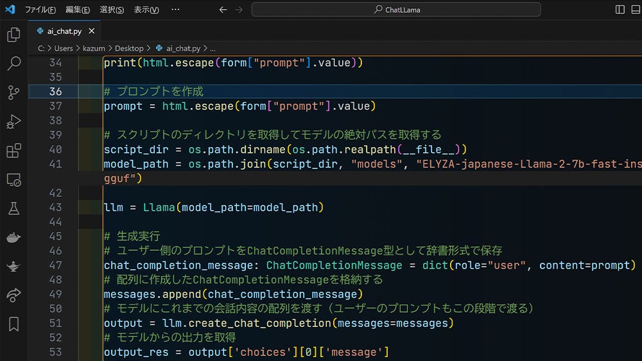Close the ai_chat.py tab
Viewport: 642px width, 361px height.
[91, 31]
